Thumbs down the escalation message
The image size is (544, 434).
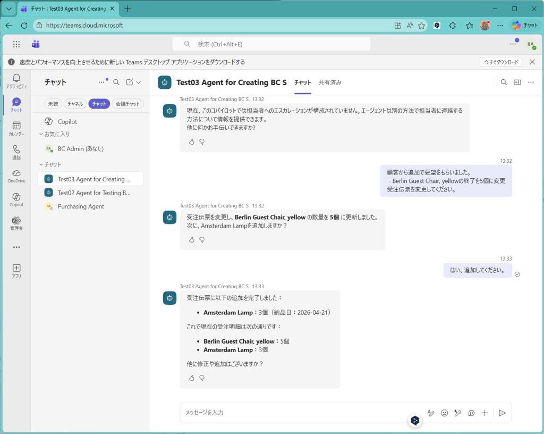click(202, 141)
